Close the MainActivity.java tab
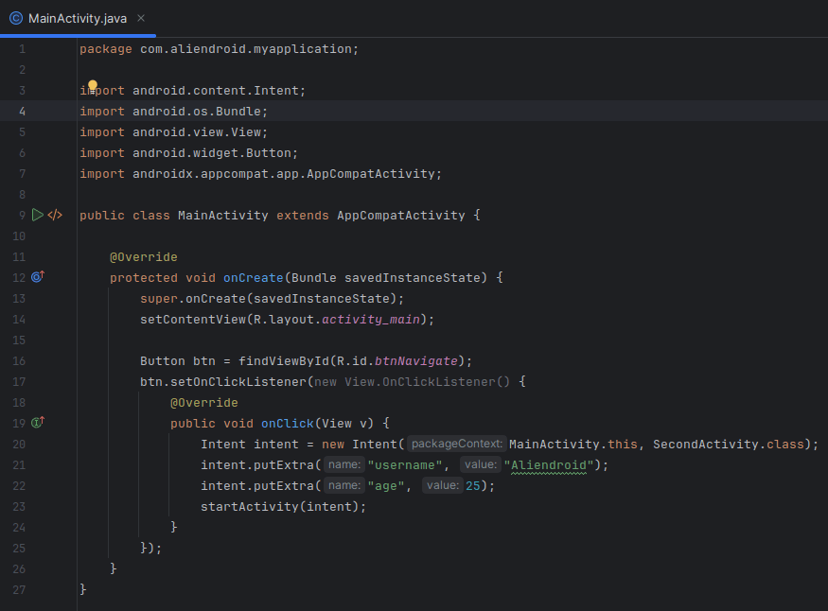The height and width of the screenshot is (611, 828). 141,18
